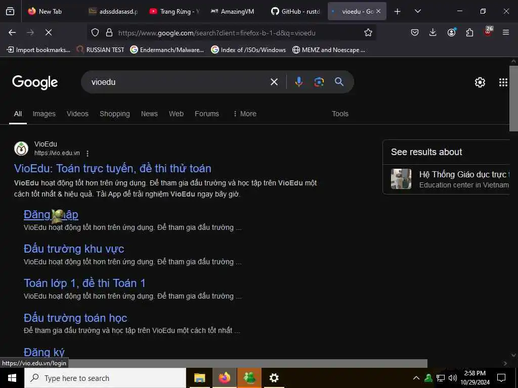Open Import bookmarks bookmark
Viewport: 518px width, 388px height.
pyautogui.click(x=38, y=50)
